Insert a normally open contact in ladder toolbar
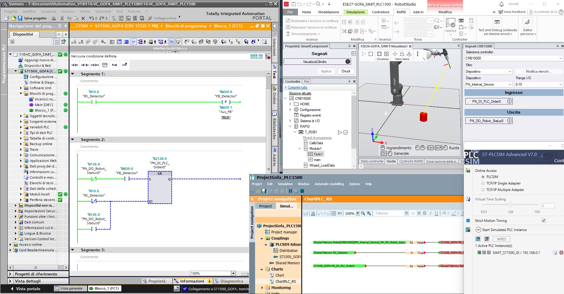Viewport: 564px width, 294px height. 75,65
